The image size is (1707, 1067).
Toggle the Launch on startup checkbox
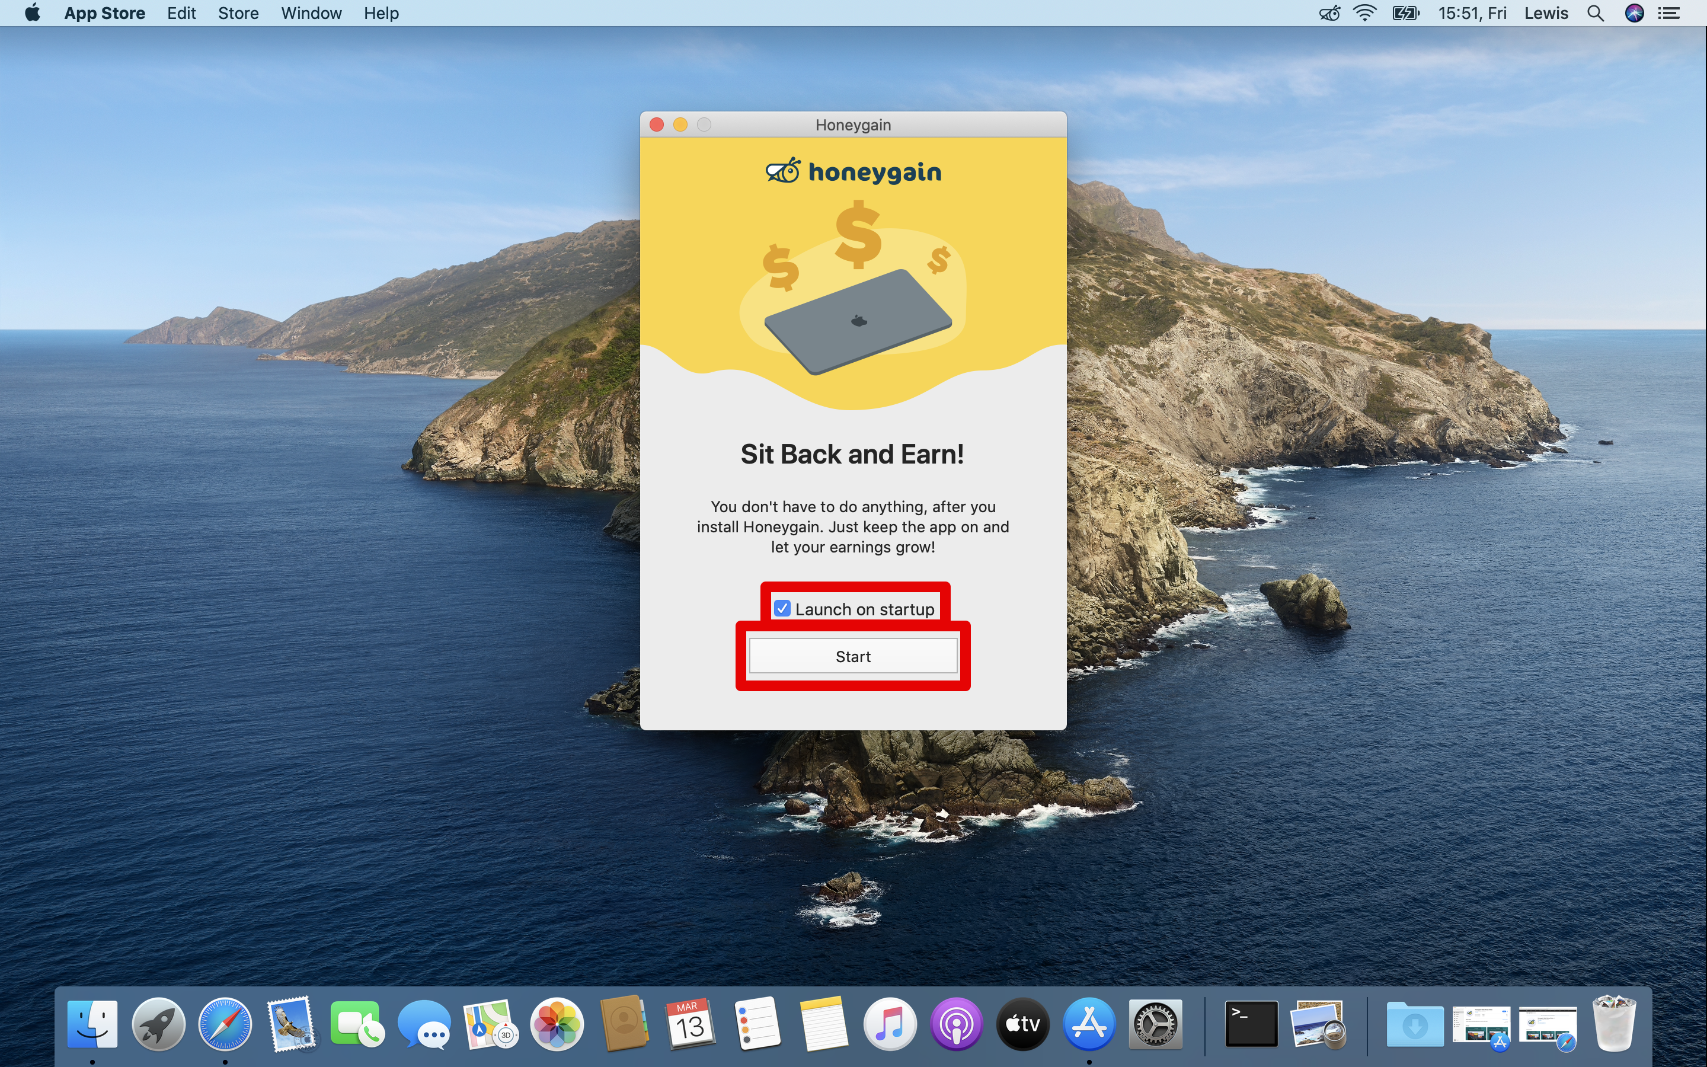click(782, 607)
